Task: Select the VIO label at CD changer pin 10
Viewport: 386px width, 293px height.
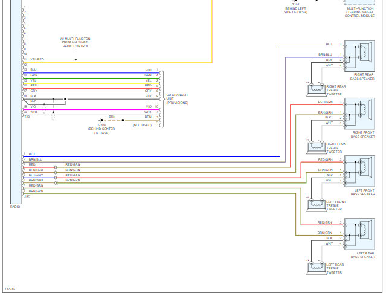Action: pyautogui.click(x=149, y=106)
